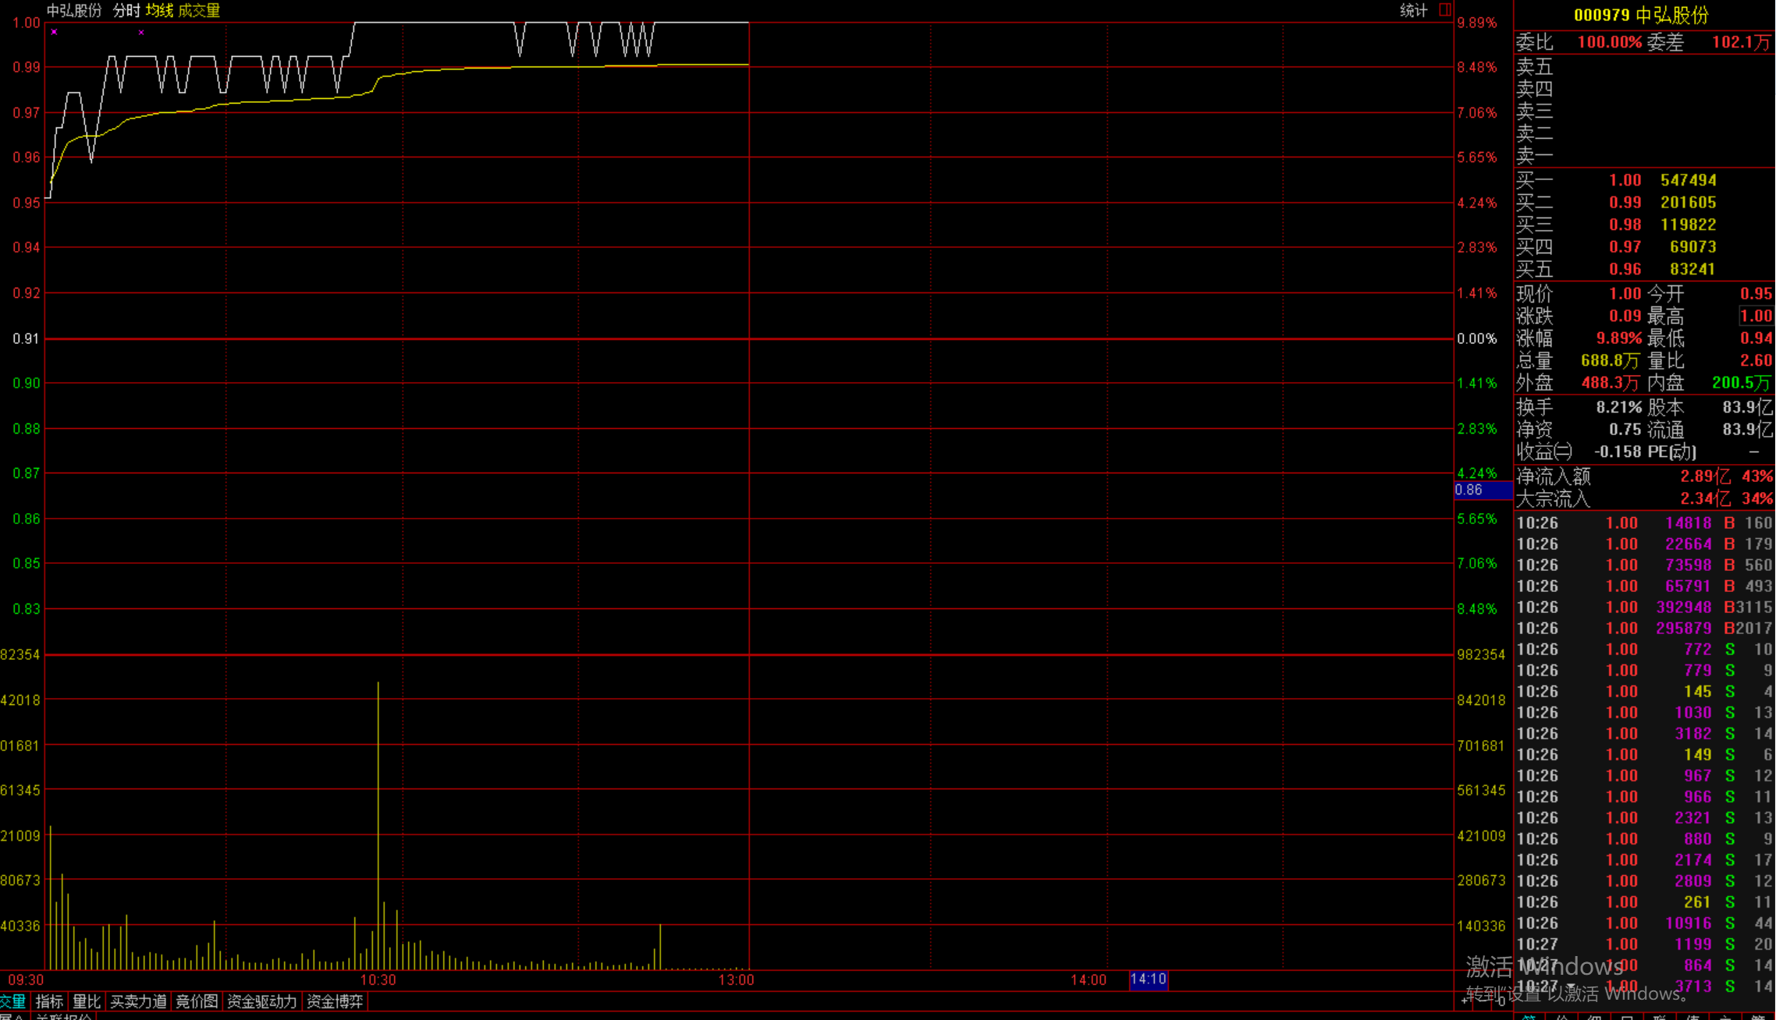Screen dimensions: 1776x1020
Task: Switch to 资金驱动力 tab
Action: tap(261, 1001)
